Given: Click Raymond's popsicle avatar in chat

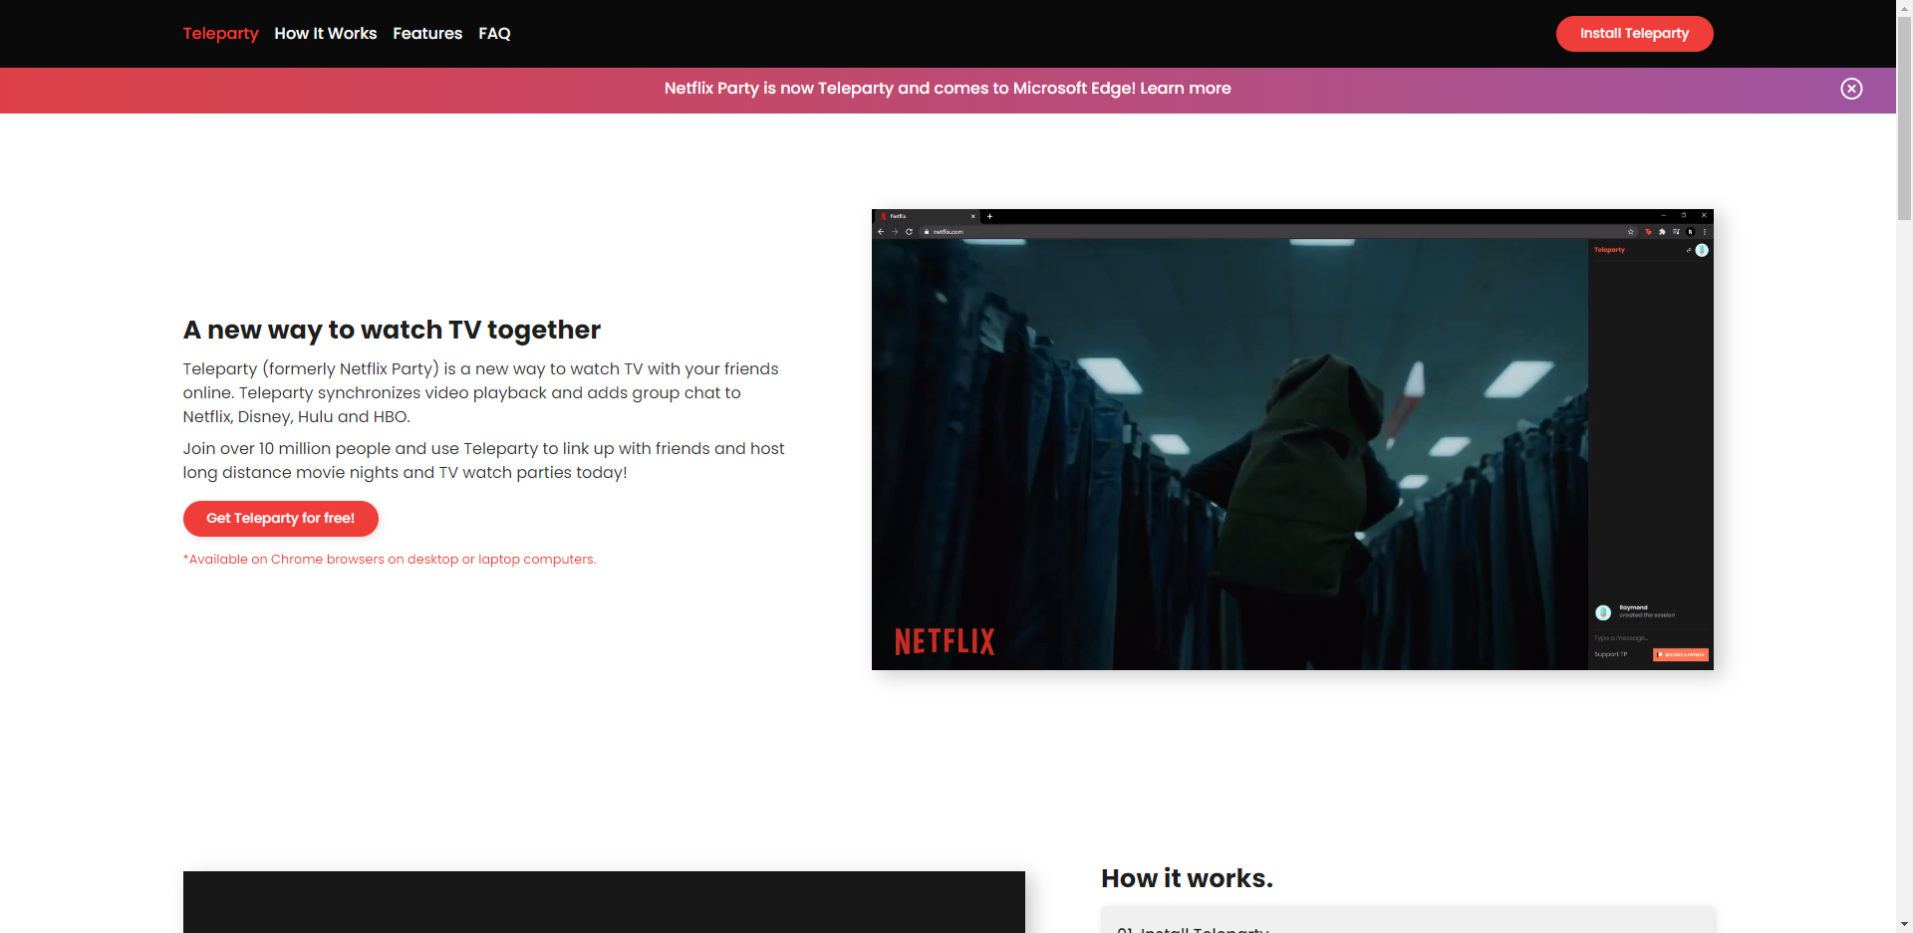Looking at the screenshot, I should click(x=1603, y=612).
